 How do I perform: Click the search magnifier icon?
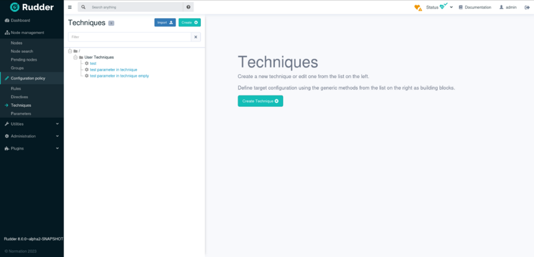tap(83, 7)
